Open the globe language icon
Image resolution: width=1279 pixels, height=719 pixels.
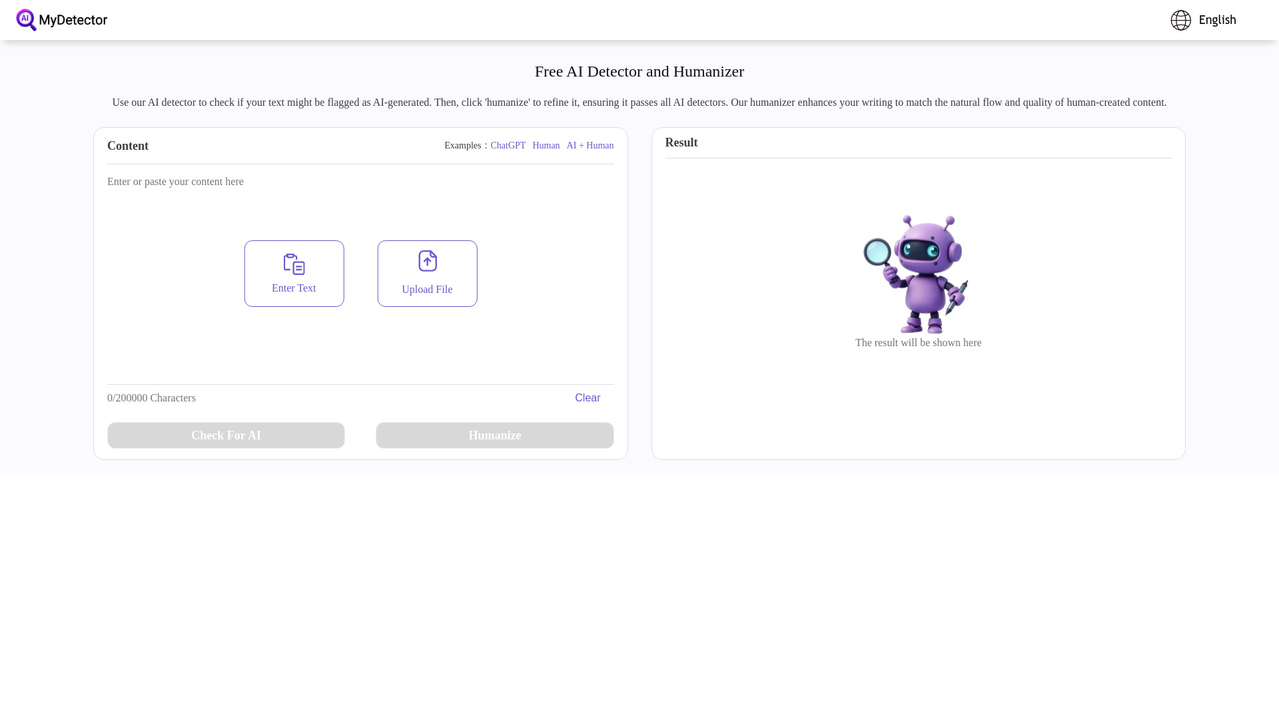(1180, 20)
